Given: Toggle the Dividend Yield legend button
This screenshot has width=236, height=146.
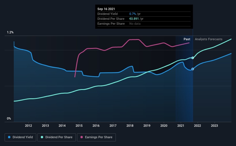Looking at the screenshot, I should pos(20,137).
